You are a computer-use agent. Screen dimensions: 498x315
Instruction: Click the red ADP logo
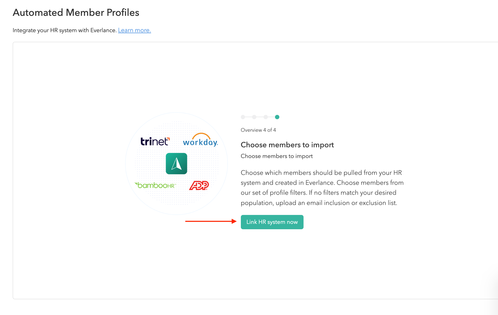[x=199, y=185]
